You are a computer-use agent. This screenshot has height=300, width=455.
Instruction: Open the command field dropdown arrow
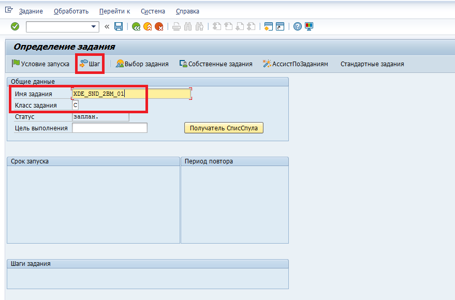94,26
